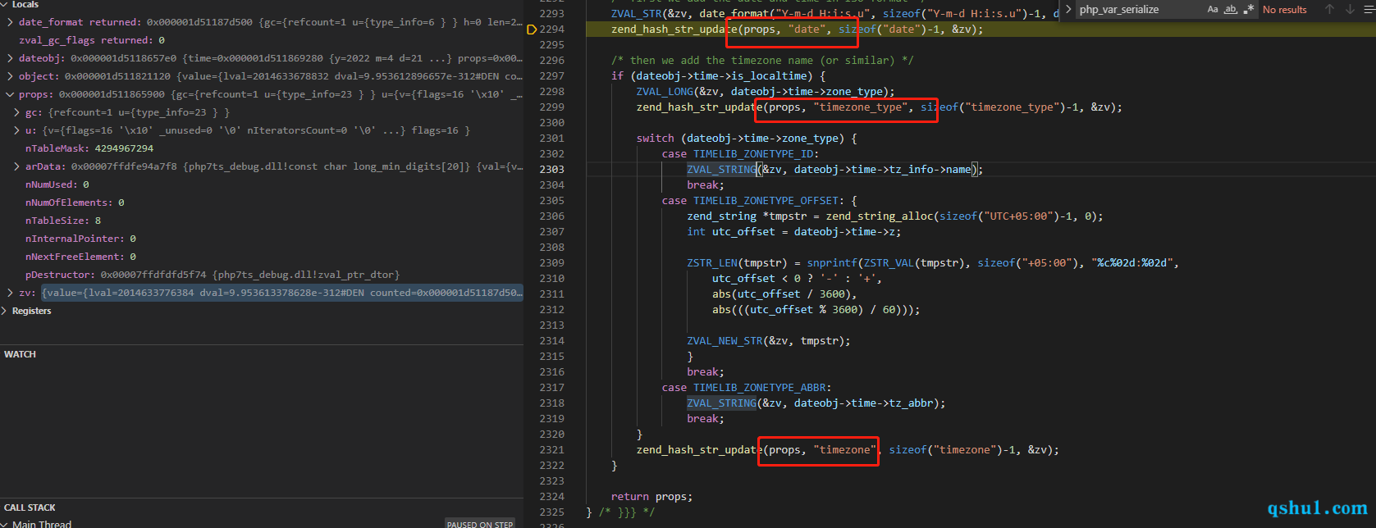Screen dimensions: 1376x528
Task: Toggle Use Regular Expression in find widget
Action: coord(1249,10)
